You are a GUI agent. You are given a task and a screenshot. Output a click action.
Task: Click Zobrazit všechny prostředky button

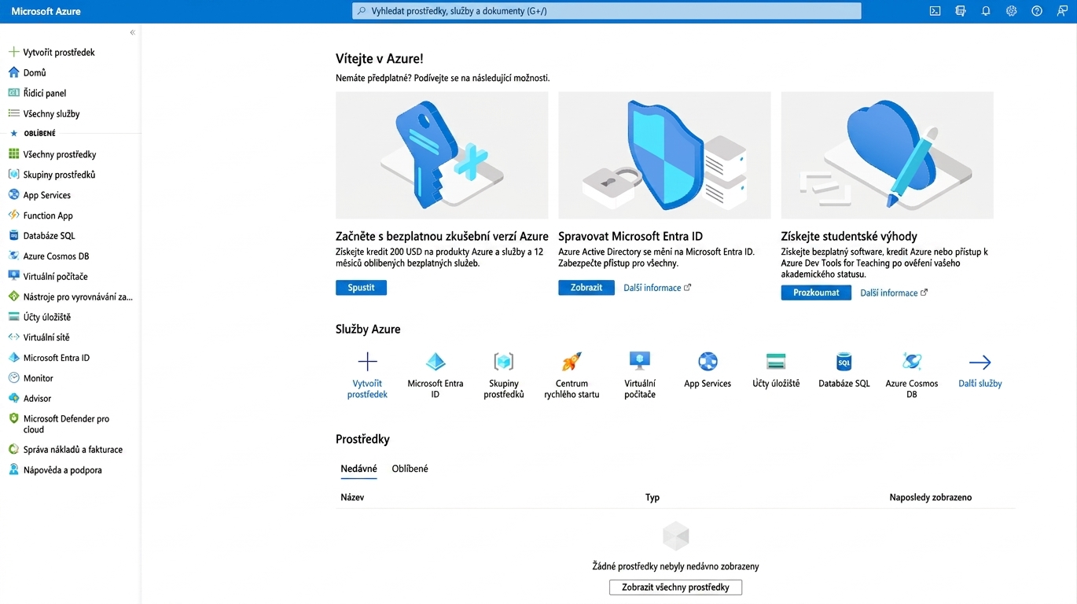tap(675, 587)
